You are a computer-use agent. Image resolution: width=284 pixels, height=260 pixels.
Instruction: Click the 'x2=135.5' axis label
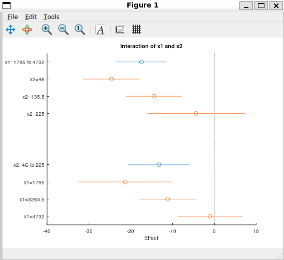pos(34,97)
